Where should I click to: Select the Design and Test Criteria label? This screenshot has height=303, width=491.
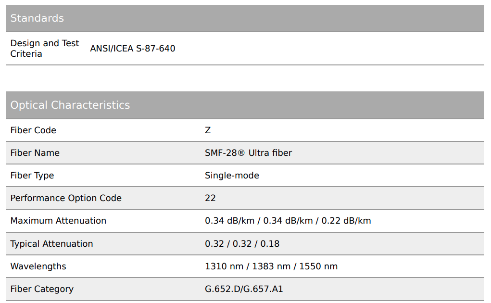tap(44, 49)
